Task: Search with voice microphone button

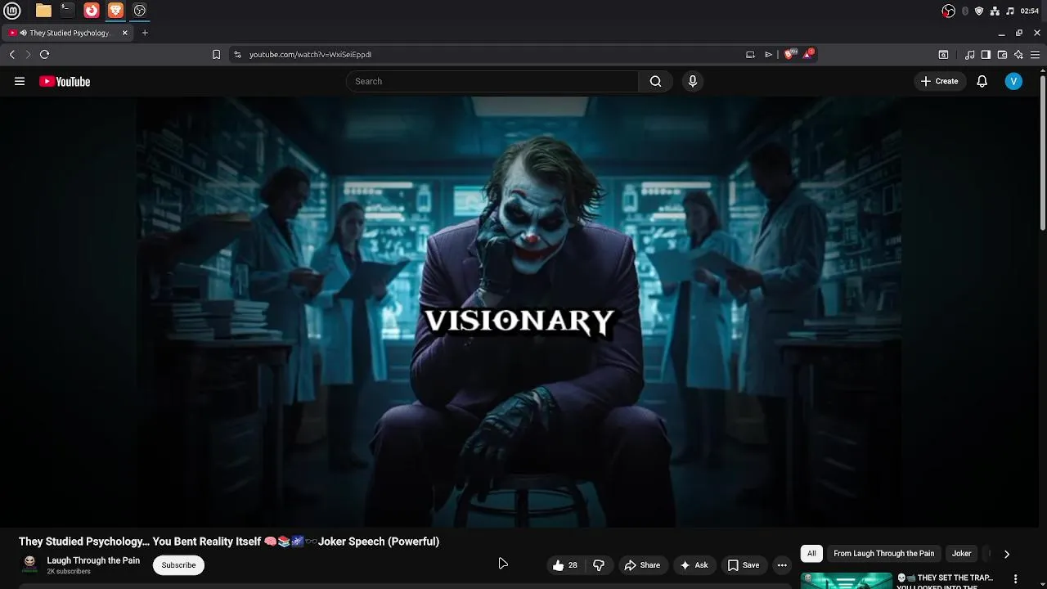Action: [692, 81]
